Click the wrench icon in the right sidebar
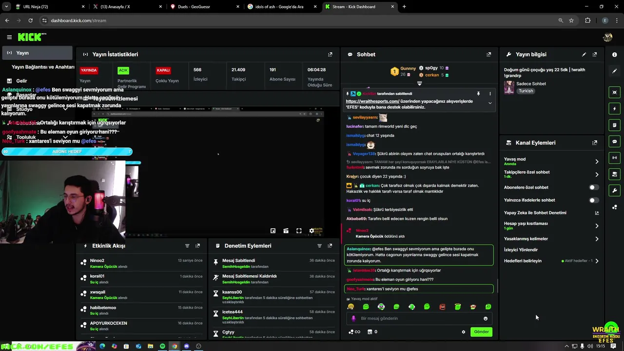 coord(614,191)
